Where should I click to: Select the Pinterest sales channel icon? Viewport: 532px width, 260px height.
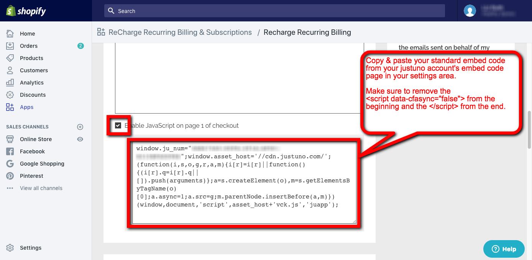pos(10,176)
